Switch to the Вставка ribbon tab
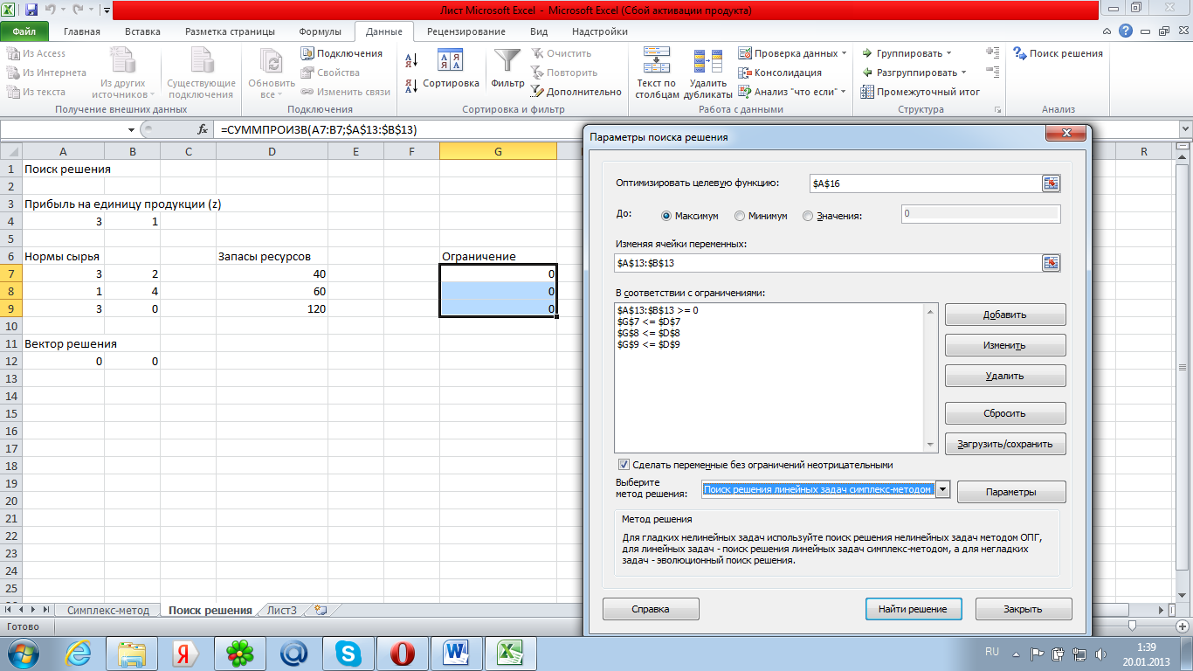 tap(142, 31)
